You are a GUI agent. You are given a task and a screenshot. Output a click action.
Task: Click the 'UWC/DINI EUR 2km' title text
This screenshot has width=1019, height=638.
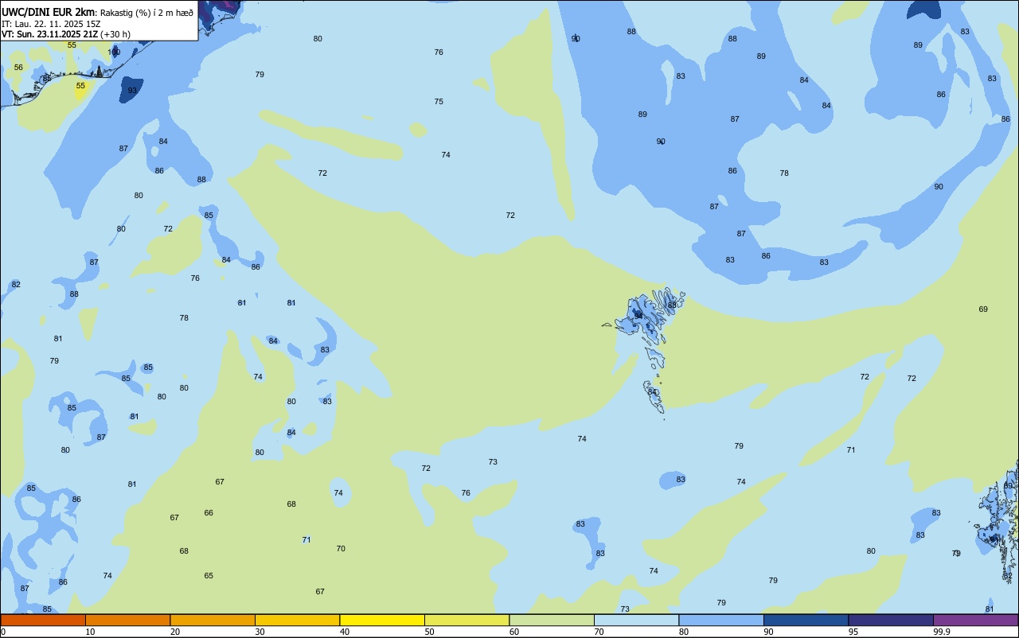tap(48, 11)
